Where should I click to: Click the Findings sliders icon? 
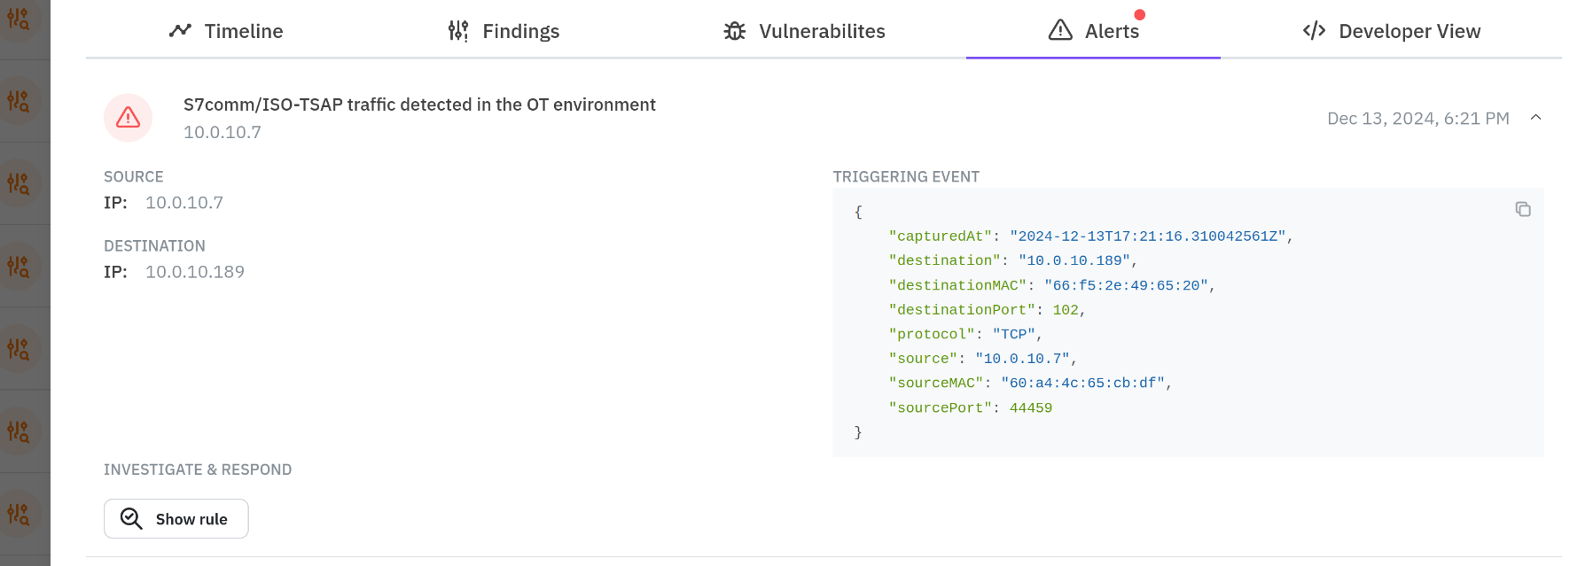pyautogui.click(x=458, y=31)
